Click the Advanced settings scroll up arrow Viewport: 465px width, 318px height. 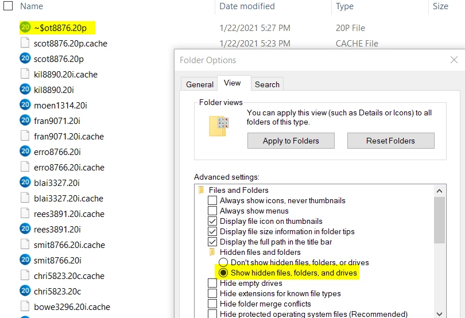tap(440, 191)
